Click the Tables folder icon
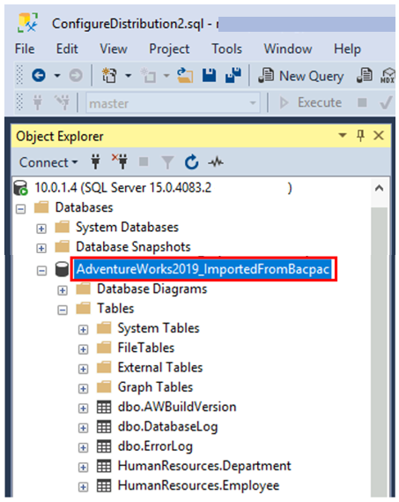The width and height of the screenshot is (399, 502). [x=84, y=308]
